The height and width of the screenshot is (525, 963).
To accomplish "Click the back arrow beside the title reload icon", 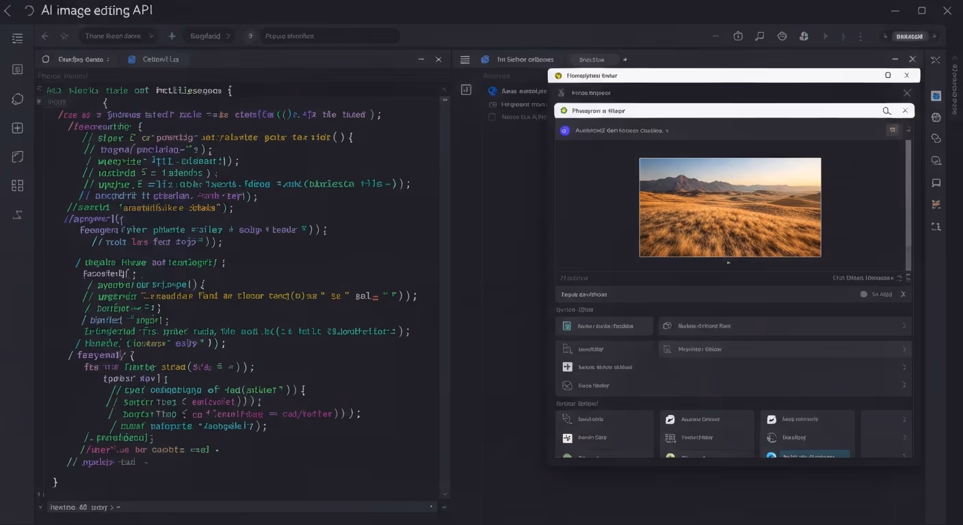I will tap(8, 10).
